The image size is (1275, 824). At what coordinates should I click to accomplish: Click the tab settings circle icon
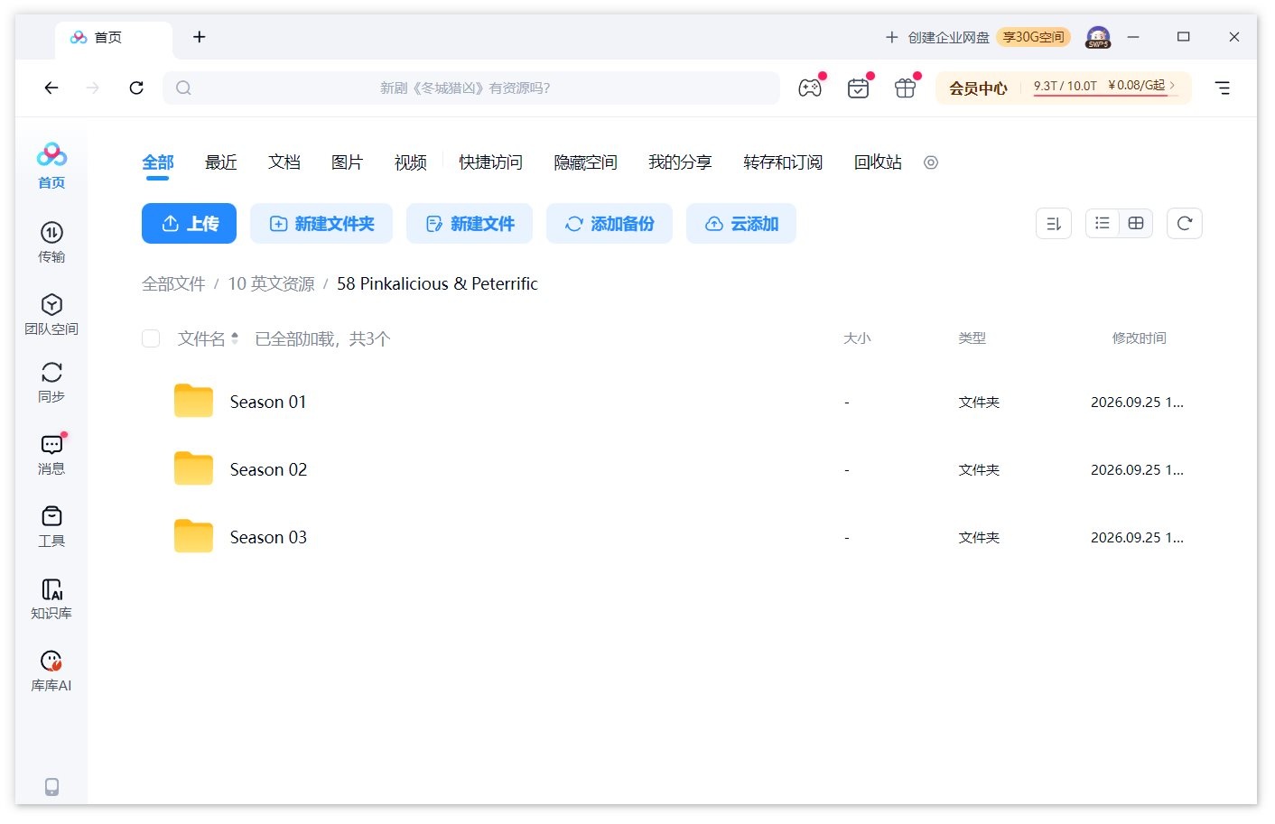pos(931,162)
